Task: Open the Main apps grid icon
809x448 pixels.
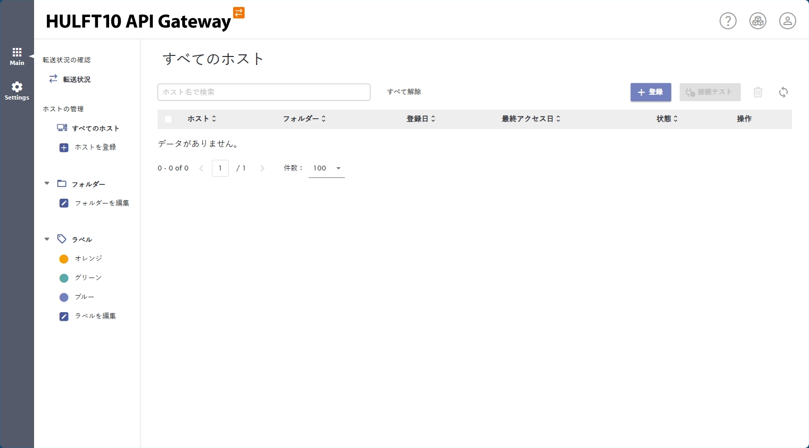Action: (17, 52)
